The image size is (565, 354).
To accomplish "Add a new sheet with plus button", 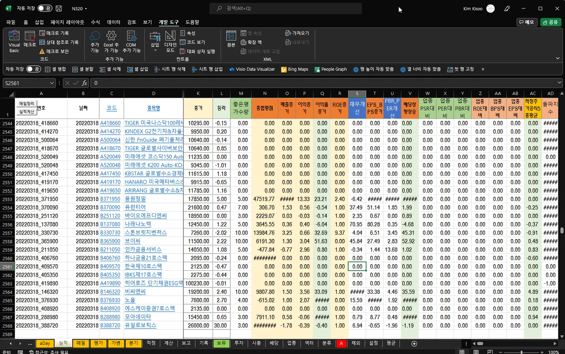I will tap(414, 344).
